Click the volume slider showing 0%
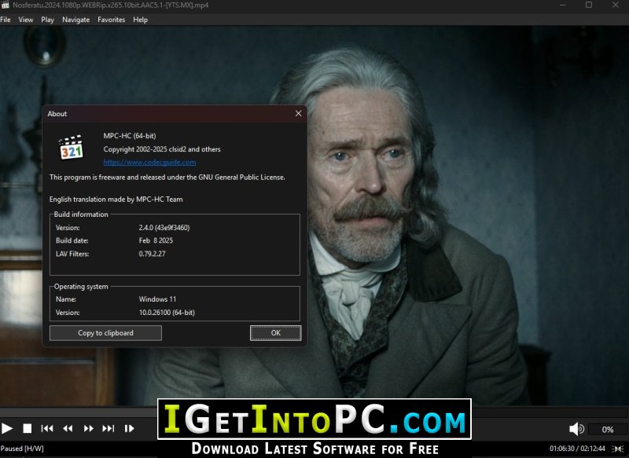 (x=607, y=429)
